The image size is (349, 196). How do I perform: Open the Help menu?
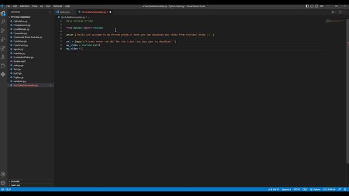point(67,6)
